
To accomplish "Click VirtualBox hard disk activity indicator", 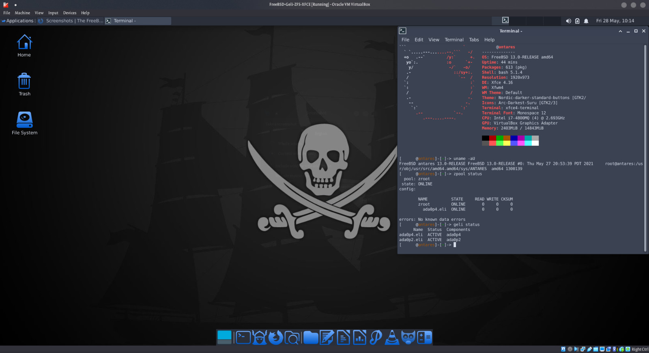I will [x=563, y=349].
